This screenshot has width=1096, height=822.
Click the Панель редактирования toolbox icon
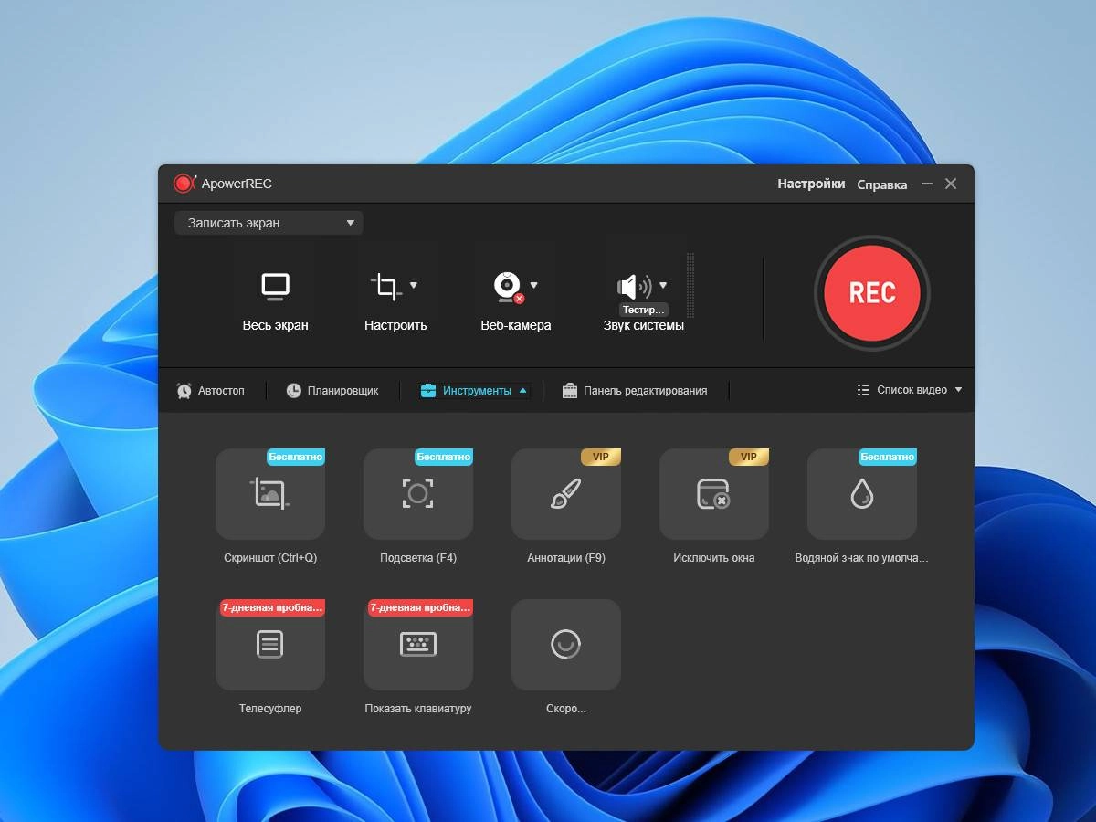(570, 391)
